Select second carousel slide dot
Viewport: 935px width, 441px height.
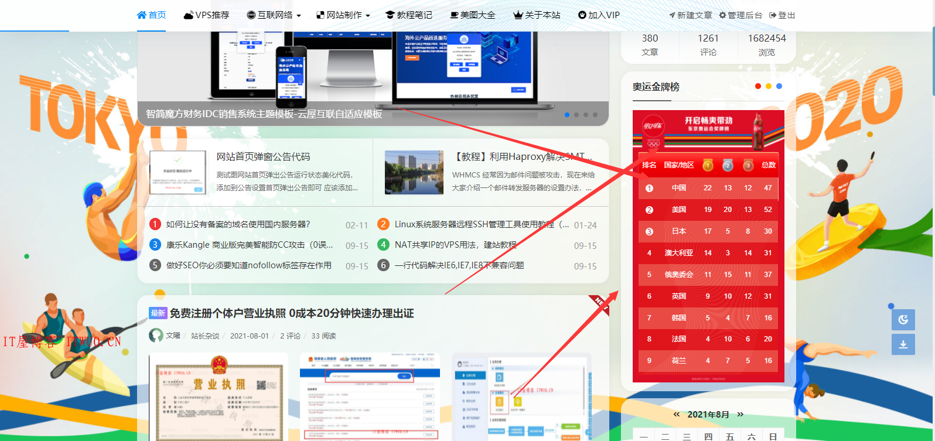click(x=576, y=115)
